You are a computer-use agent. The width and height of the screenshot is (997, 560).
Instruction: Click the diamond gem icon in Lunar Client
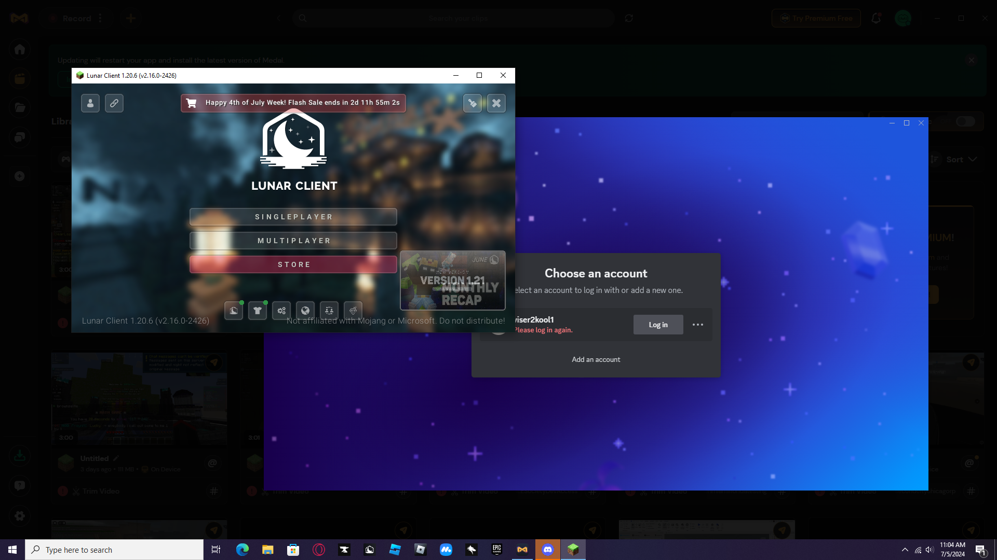click(x=353, y=311)
